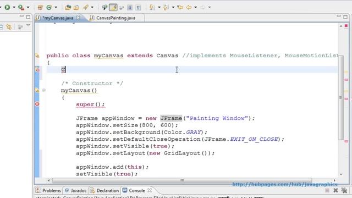Click the Next Annotation arrow icon
Screen dimensions: 352x198
point(152,7)
